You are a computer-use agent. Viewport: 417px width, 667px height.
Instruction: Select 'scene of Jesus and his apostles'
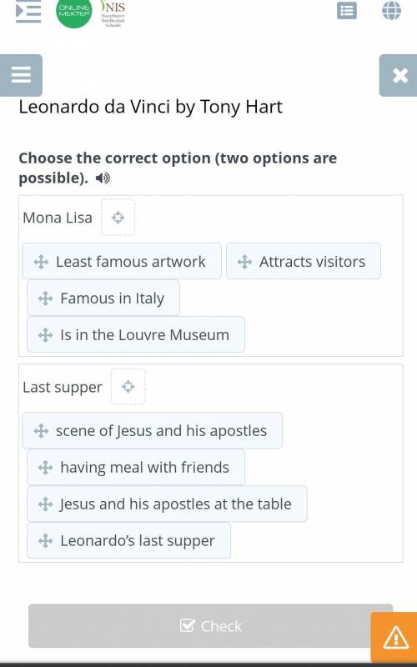(x=153, y=430)
